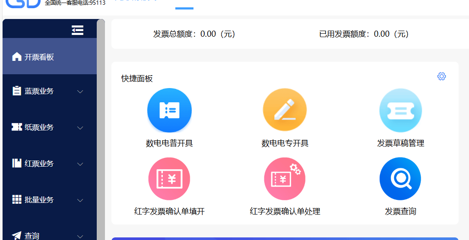Click the 批量业务 grid icon in sidebar
469x240 pixels.
click(17, 199)
